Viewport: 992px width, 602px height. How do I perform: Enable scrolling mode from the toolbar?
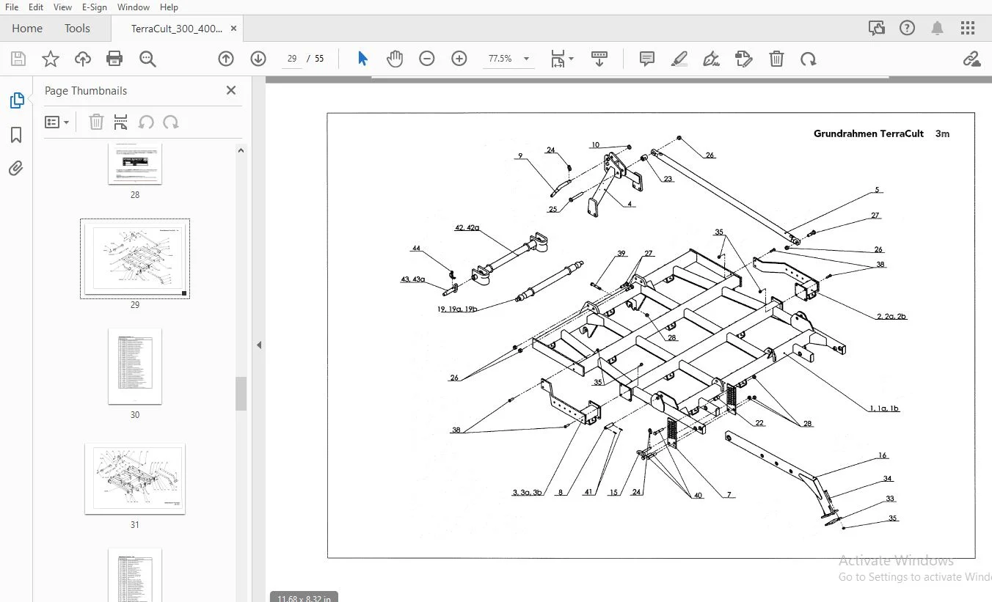pos(599,59)
